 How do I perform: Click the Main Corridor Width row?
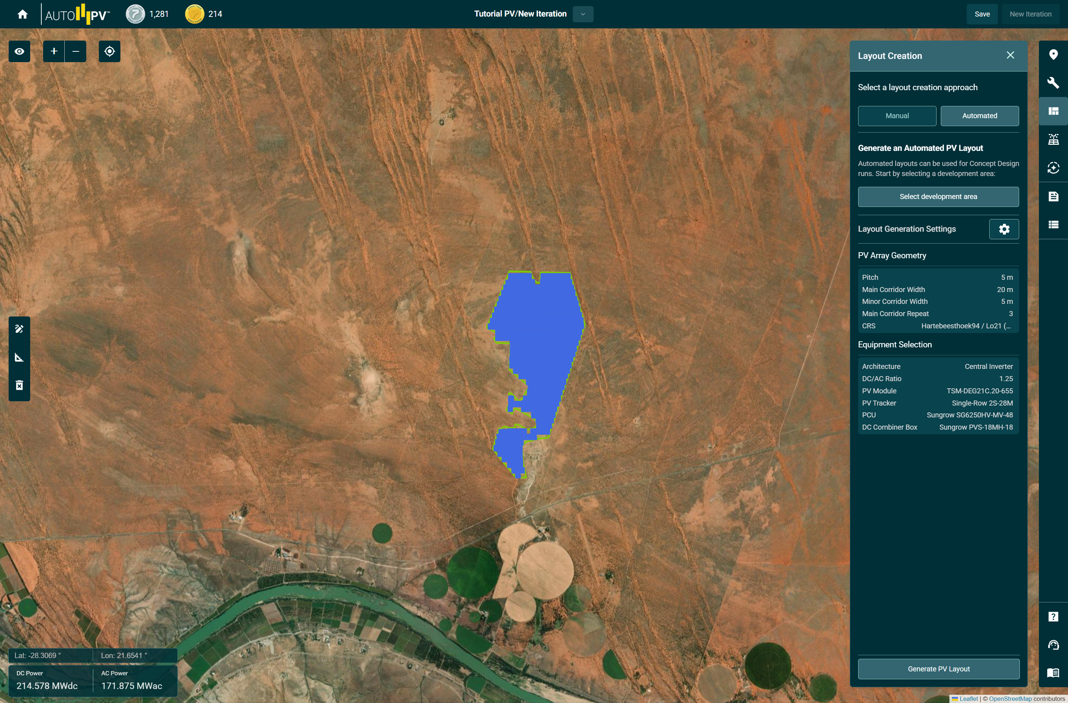[x=938, y=290]
